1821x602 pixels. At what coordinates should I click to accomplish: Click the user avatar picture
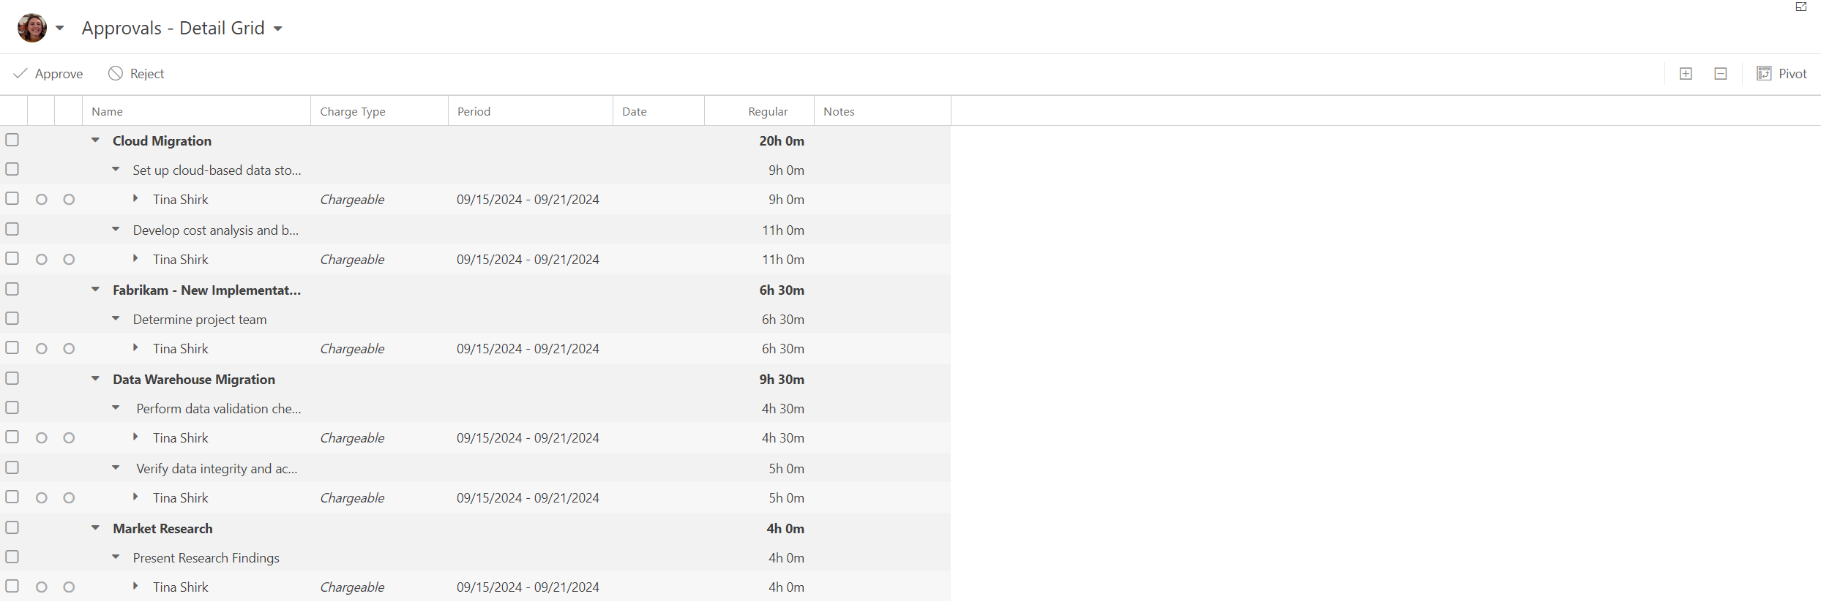(x=32, y=28)
